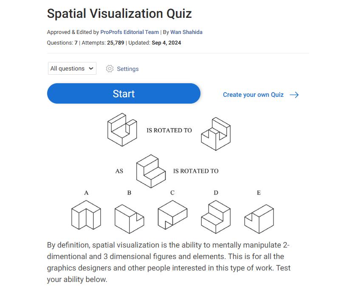Select answer shape E in the puzzle
The image size is (344, 293).
pos(259,218)
